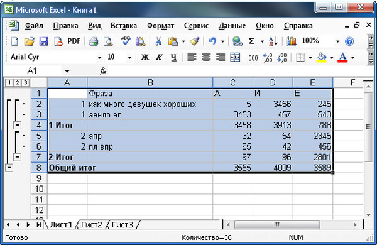Open the Arial Cyr font dropdown
The height and width of the screenshot is (245, 377).
tap(99, 58)
